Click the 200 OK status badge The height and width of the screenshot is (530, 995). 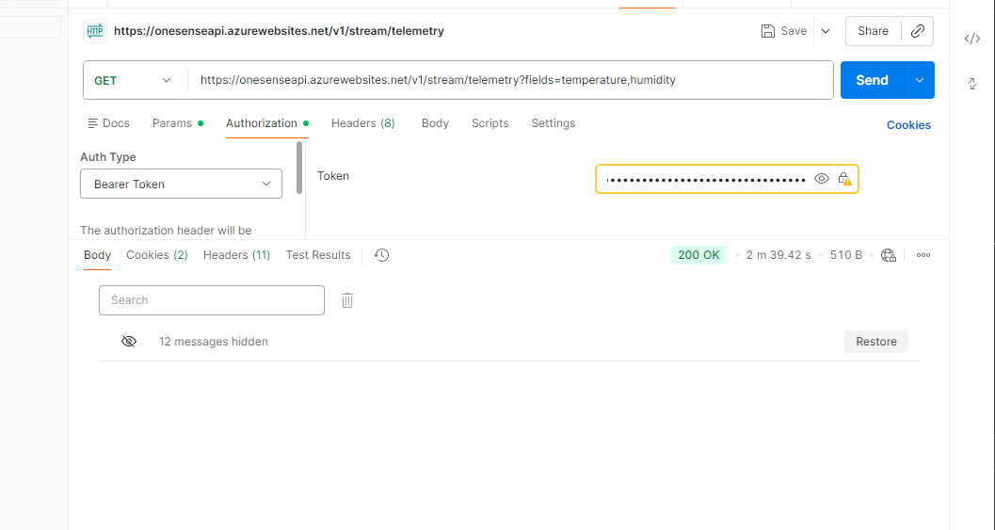[x=698, y=255]
